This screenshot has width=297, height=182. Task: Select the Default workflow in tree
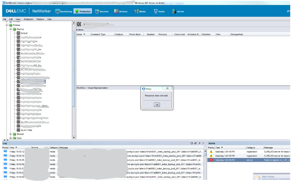pos(24,33)
